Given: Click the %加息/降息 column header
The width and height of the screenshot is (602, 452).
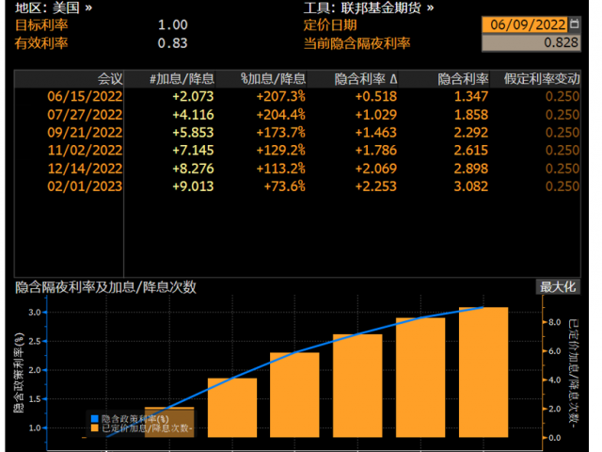Looking at the screenshot, I should [273, 79].
